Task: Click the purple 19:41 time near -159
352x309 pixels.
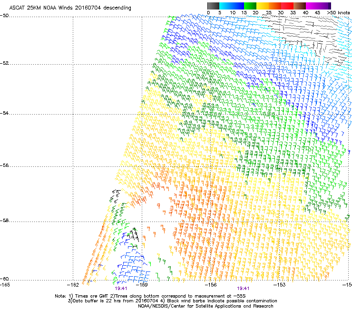Action: tap(121, 289)
